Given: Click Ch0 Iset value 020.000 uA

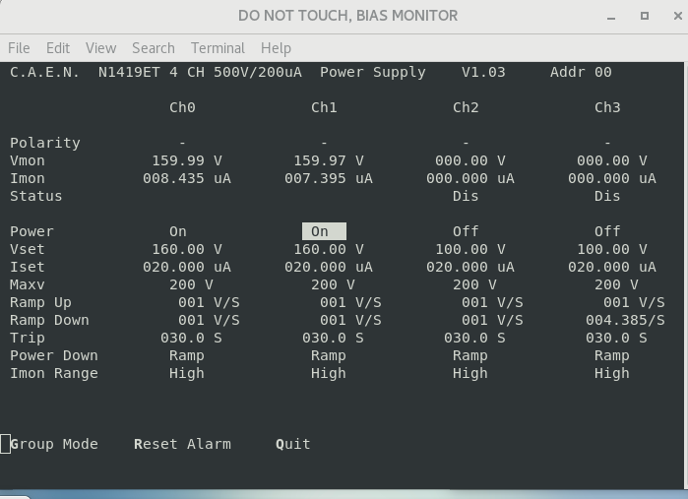Looking at the screenshot, I should [x=187, y=267].
